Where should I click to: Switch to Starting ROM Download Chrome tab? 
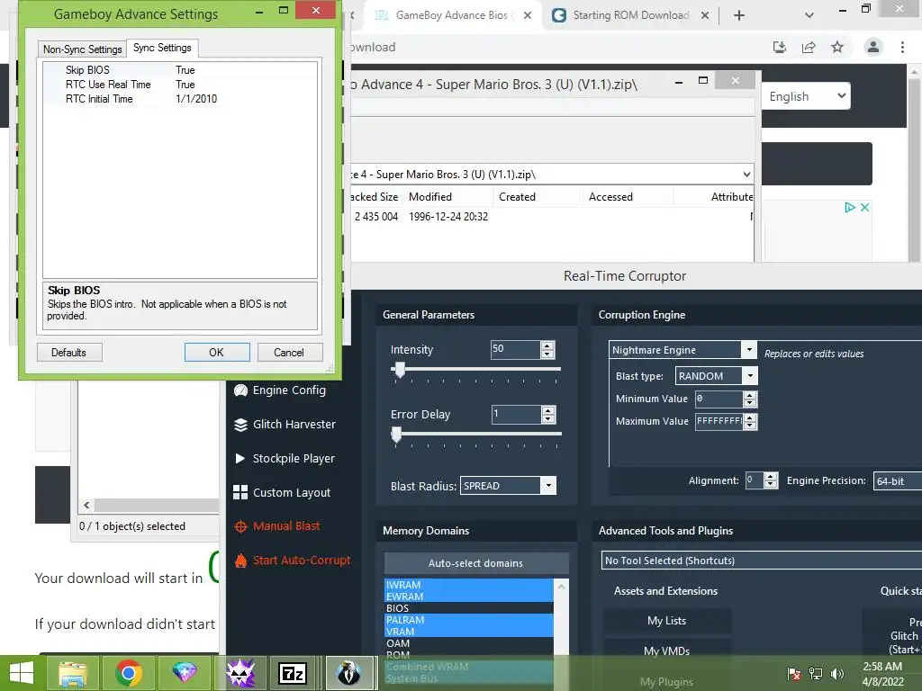pyautogui.click(x=630, y=15)
